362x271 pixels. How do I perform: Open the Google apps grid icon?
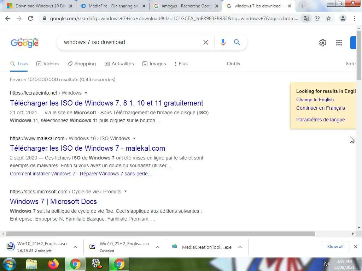339,43
